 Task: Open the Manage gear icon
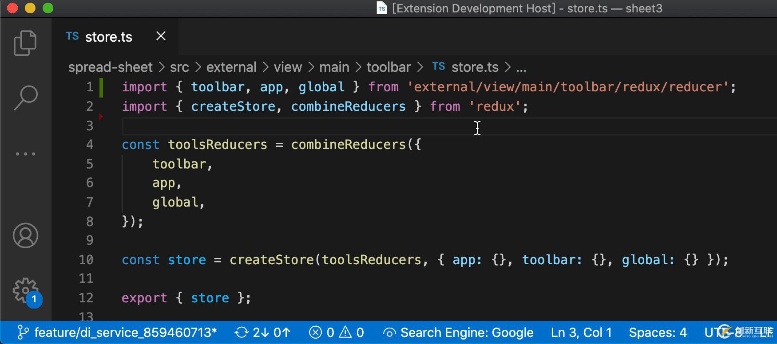click(x=25, y=291)
